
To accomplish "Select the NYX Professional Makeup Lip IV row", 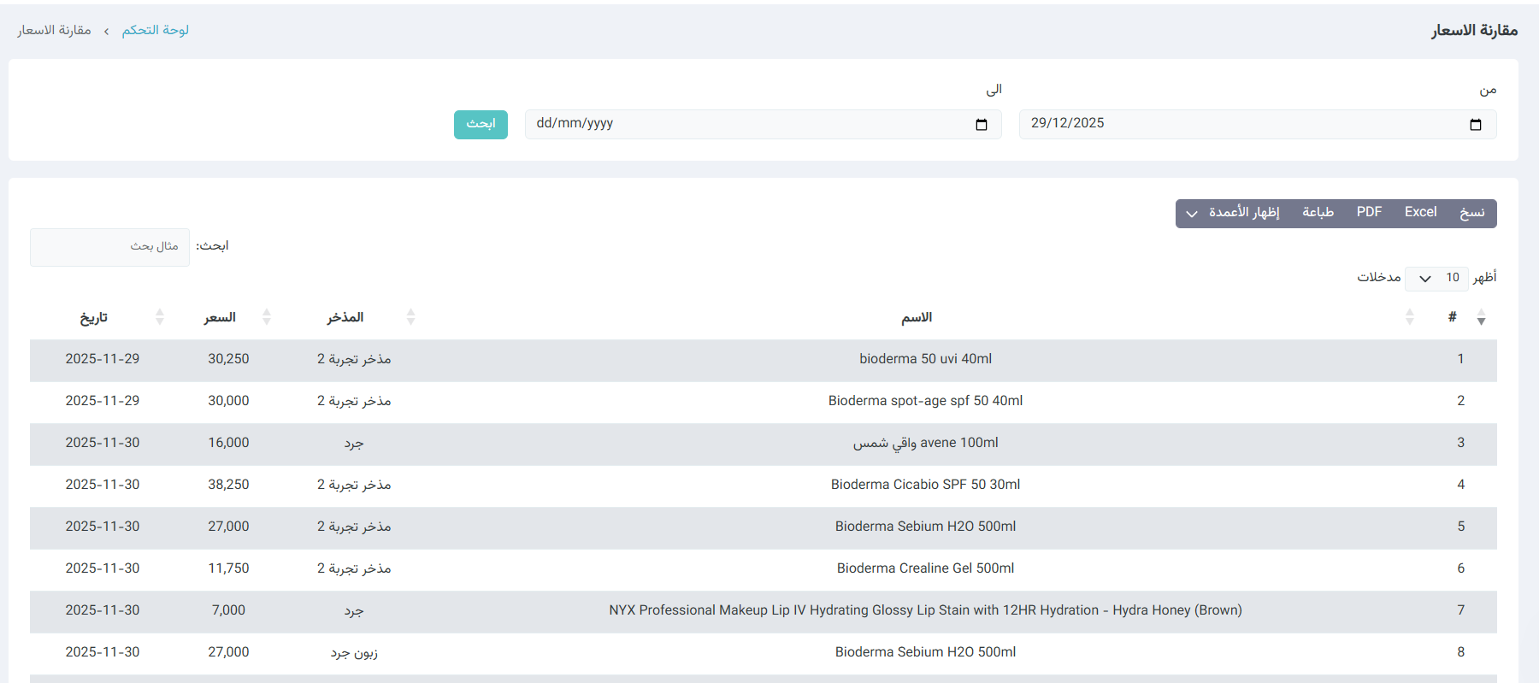I will pyautogui.click(x=925, y=610).
